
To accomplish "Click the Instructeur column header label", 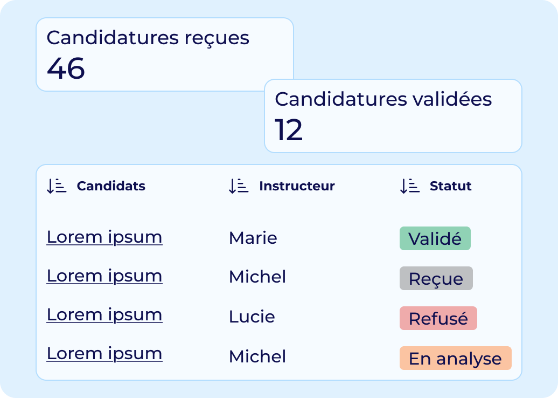I will [x=297, y=186].
